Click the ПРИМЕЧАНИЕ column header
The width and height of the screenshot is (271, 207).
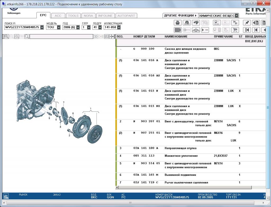(x=223, y=37)
